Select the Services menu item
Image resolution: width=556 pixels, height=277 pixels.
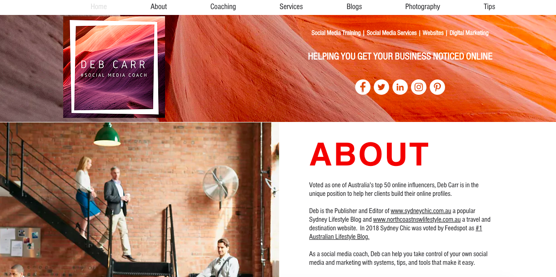(291, 7)
